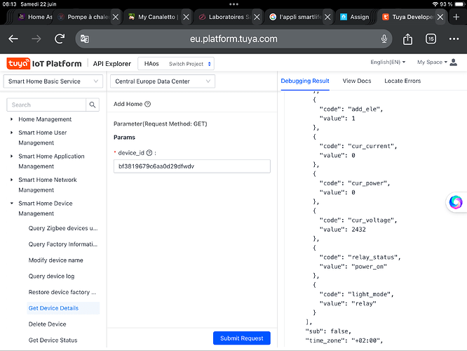467x351 pixels.
Task: Click the device_id input field
Action: coord(192,166)
